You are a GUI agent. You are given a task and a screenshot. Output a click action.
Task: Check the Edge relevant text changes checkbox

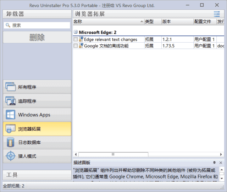[76, 39]
